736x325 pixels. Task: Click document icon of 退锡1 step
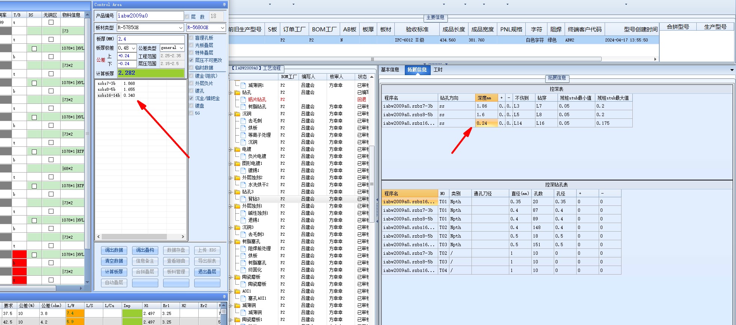click(244, 220)
